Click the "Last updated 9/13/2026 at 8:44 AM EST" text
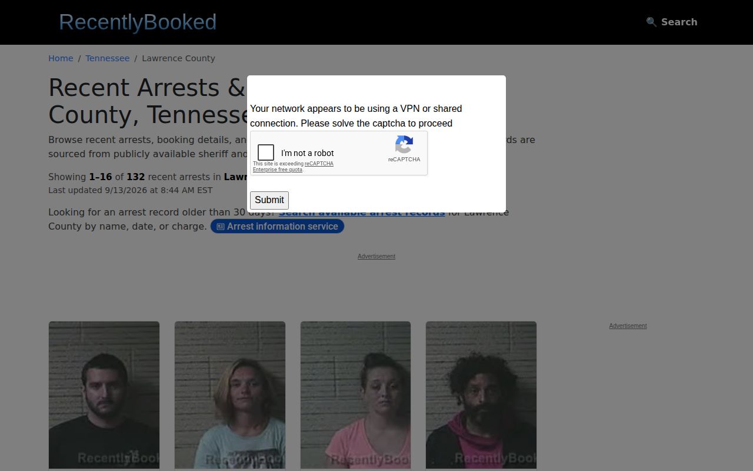Screen dimensions: 753x471 tap(131, 190)
